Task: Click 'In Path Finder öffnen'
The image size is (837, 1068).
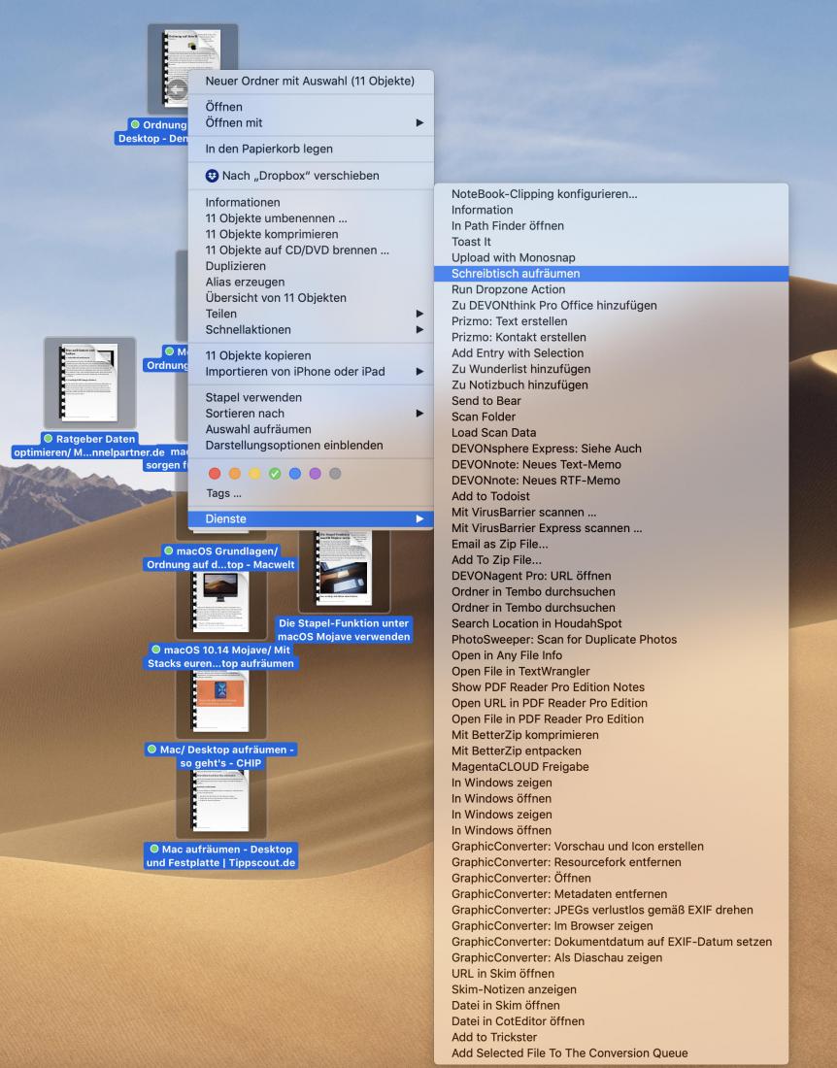Action: point(611,225)
